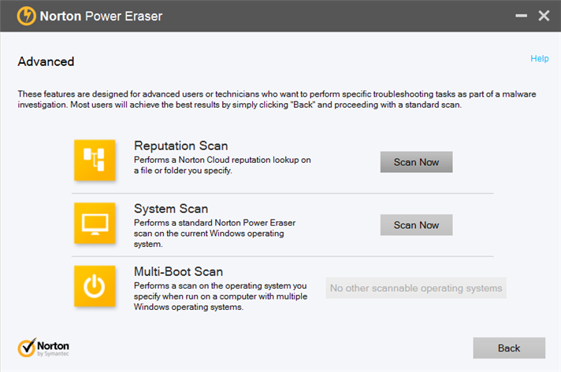The image size is (561, 372).
Task: Click the System Scan description text
Action: (214, 228)
